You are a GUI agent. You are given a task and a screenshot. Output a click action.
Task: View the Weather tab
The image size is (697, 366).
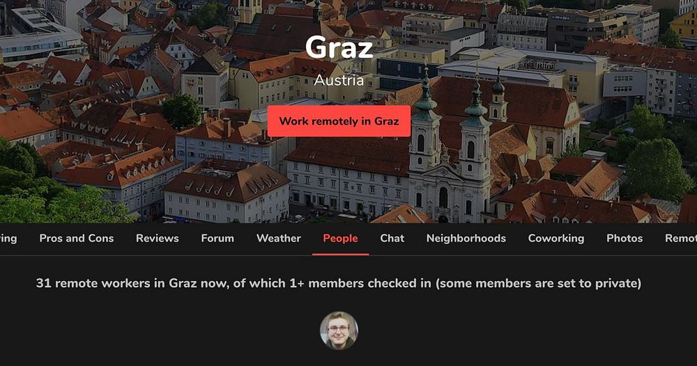279,238
